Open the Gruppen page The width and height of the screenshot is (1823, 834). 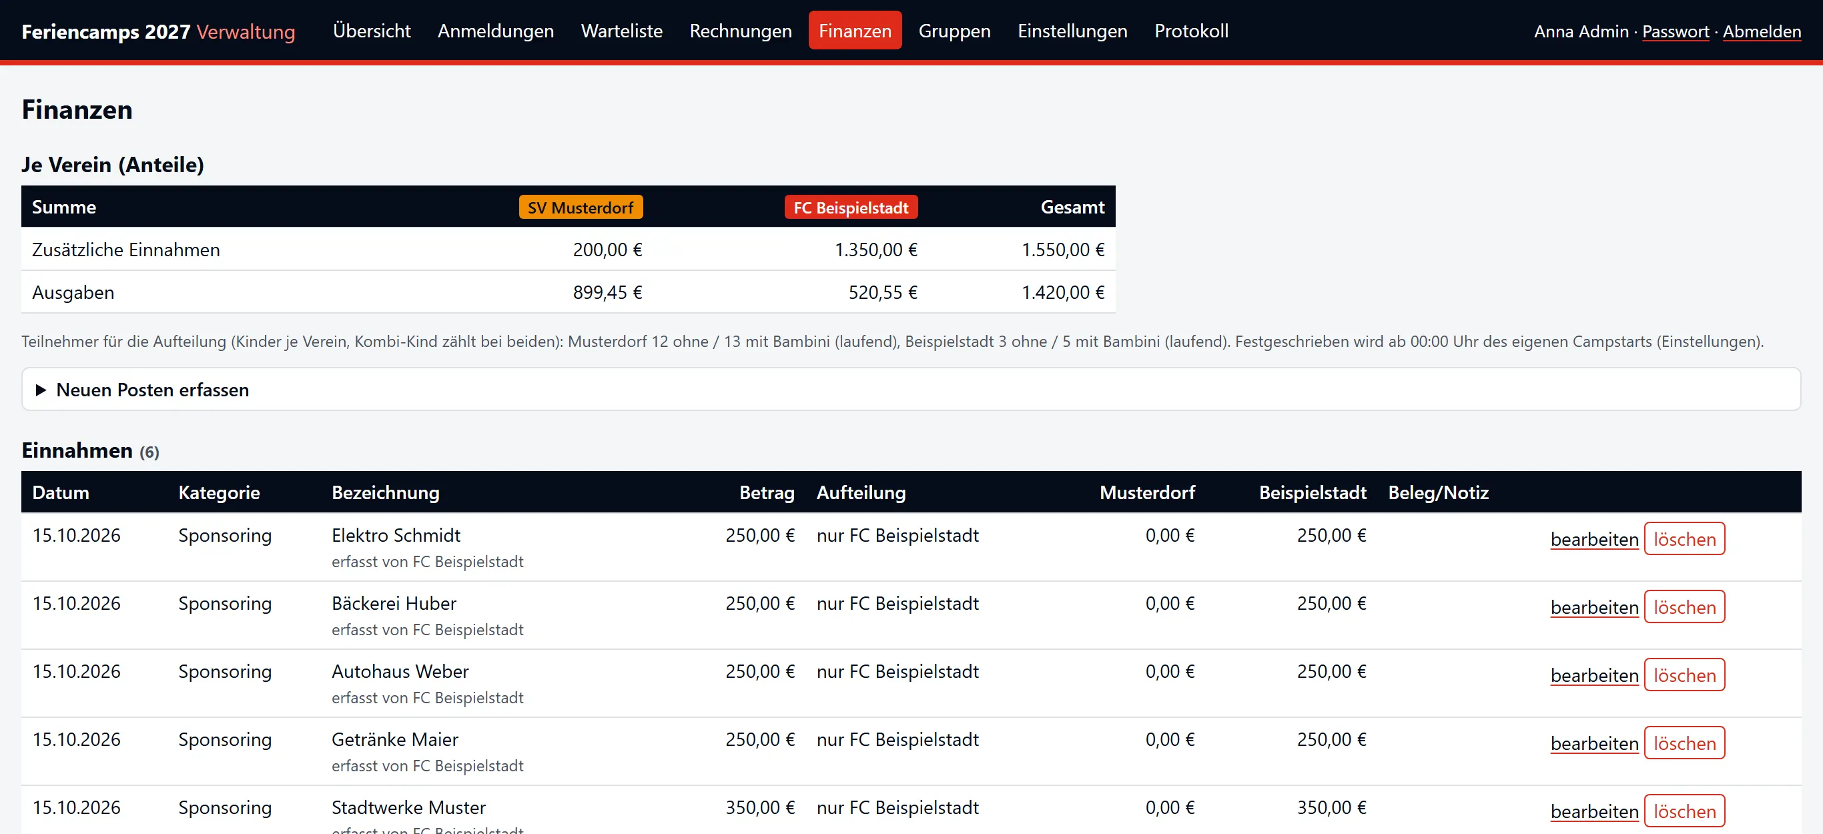pos(954,31)
